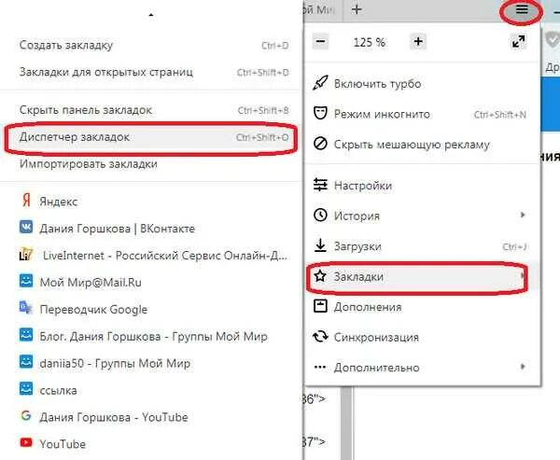Screen dimensions: 560x460
Task: Toggle fullscreen mode icon
Action: 518,41
